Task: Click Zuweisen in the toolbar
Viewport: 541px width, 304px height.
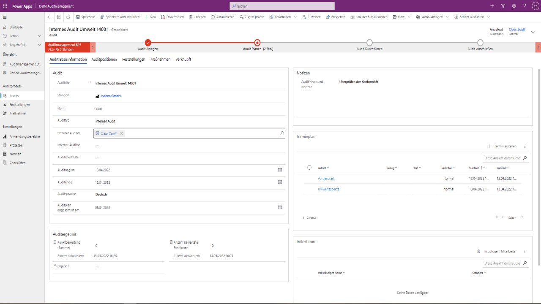Action: 311,17
